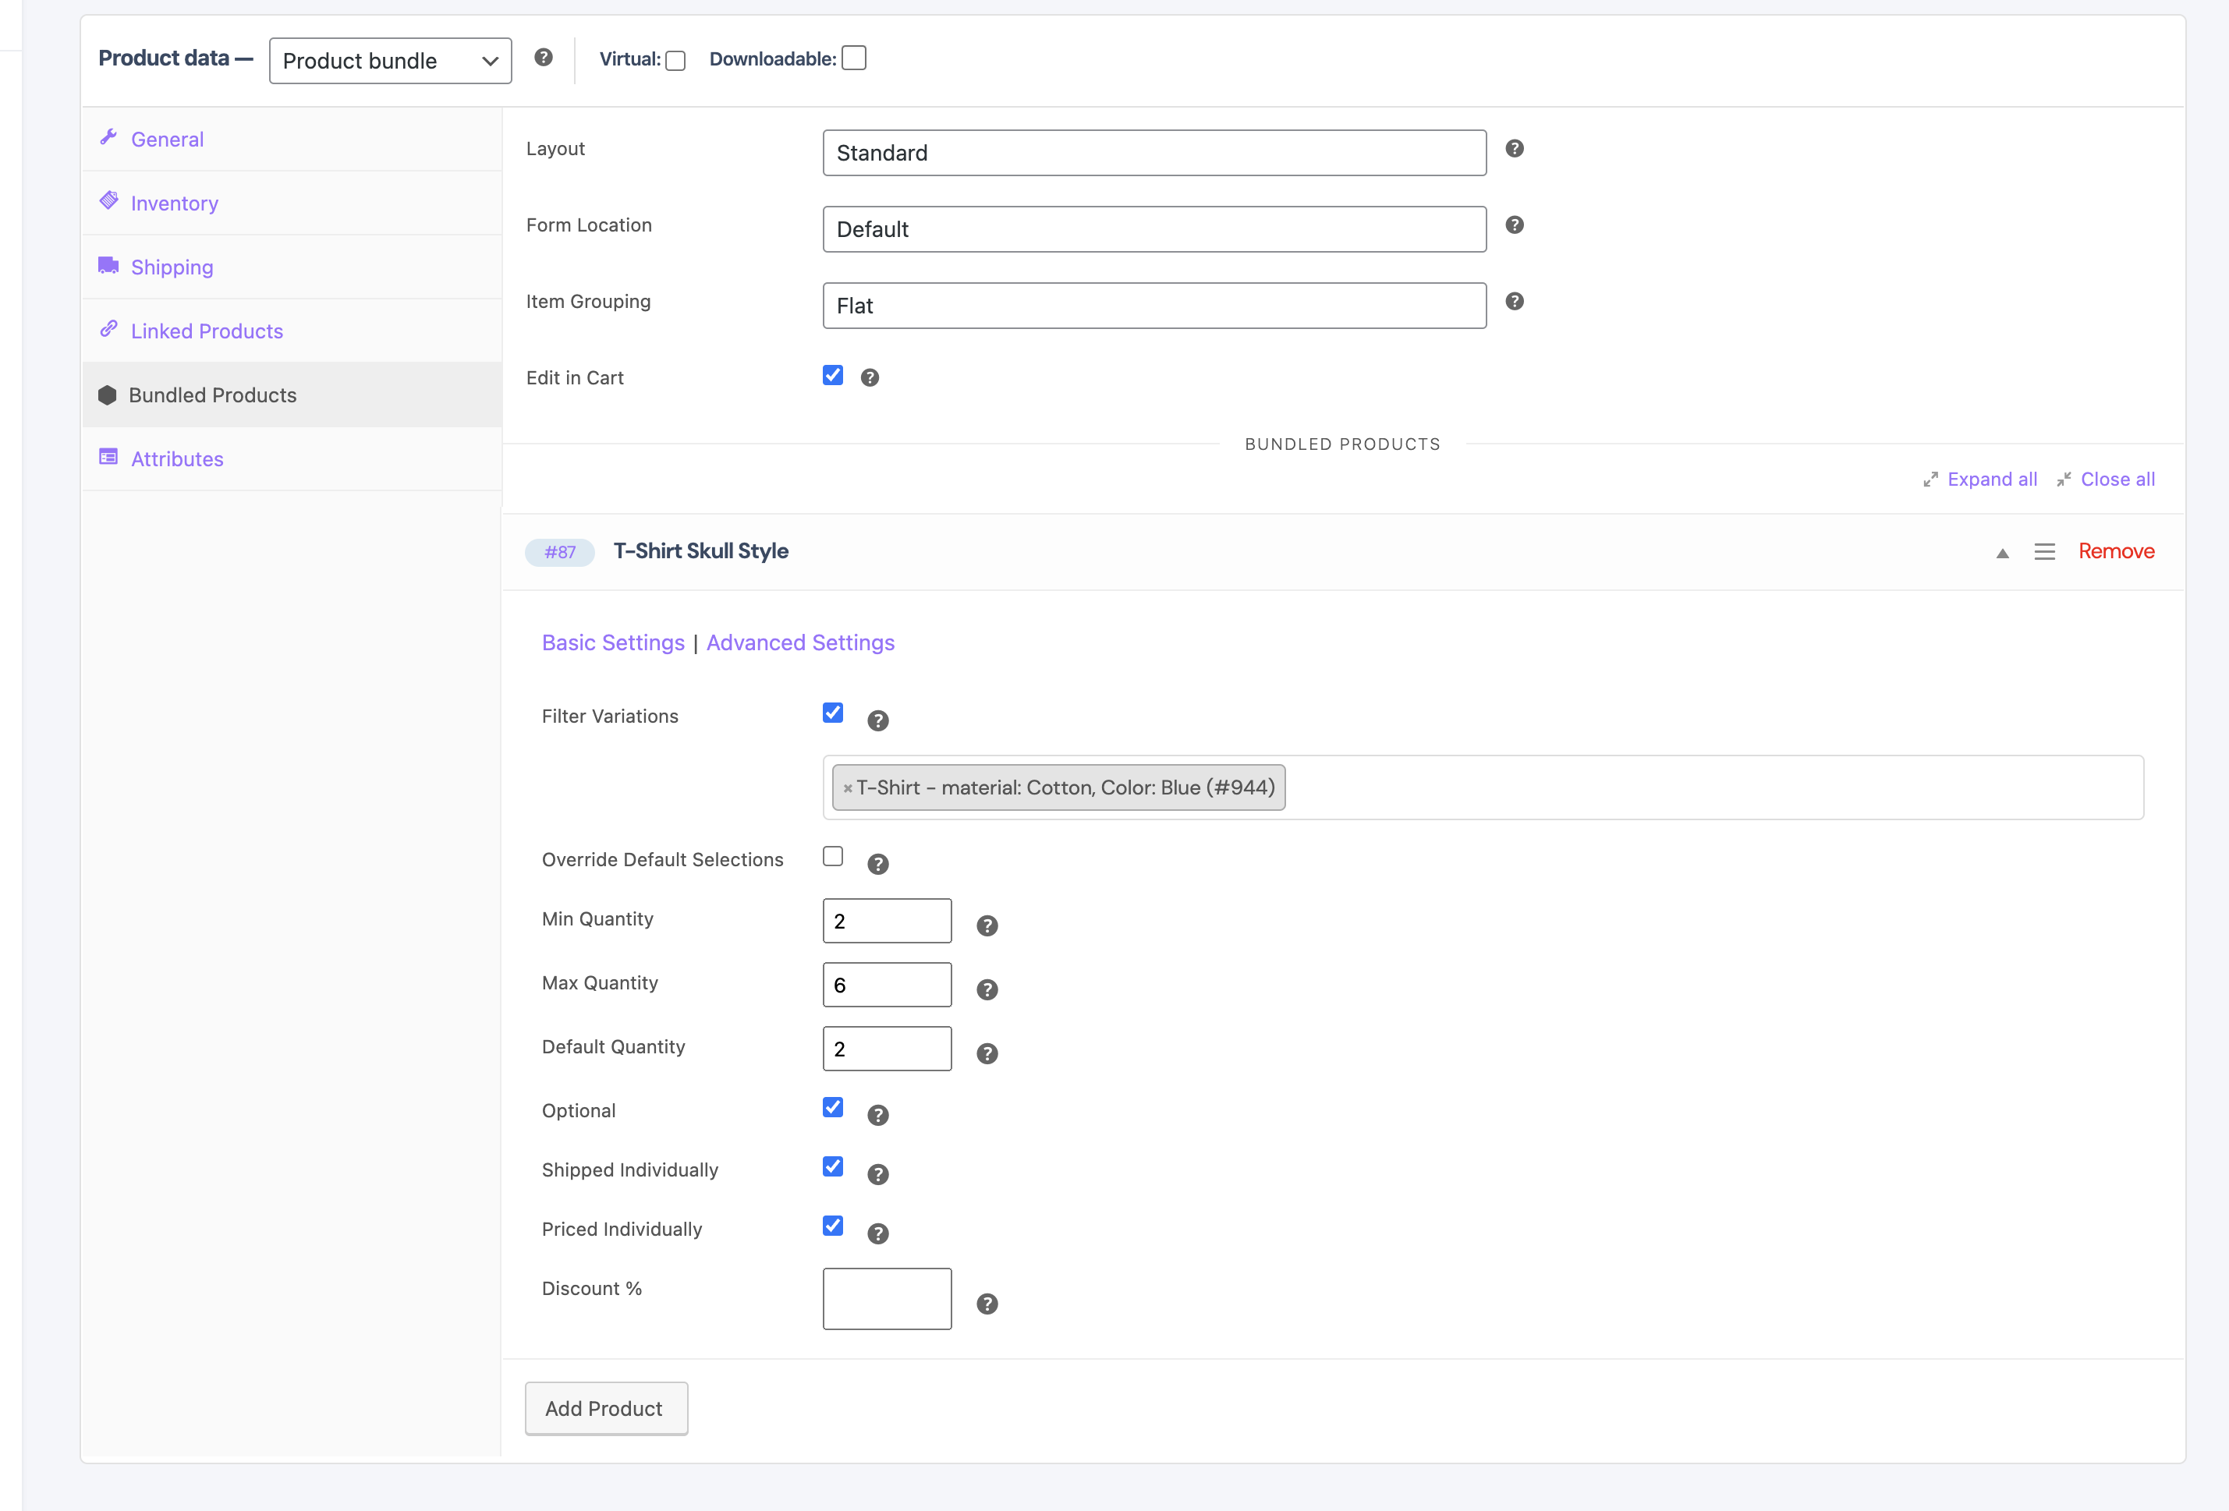Click the T-Shirt Skull Style title
This screenshot has height=1511, width=2229.
[x=701, y=551]
